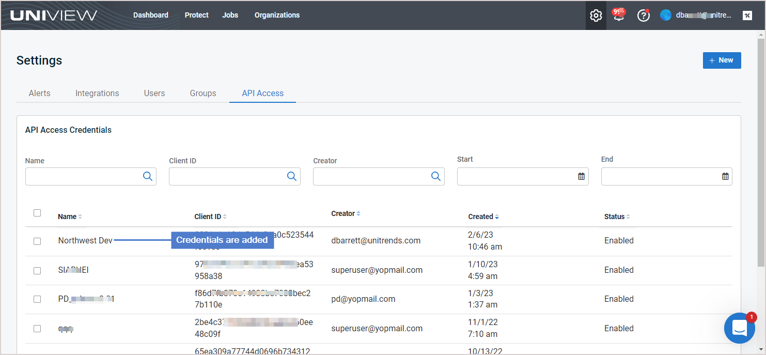766x355 pixels.
Task: Click the UNIVIEW logo
Action: [x=54, y=15]
